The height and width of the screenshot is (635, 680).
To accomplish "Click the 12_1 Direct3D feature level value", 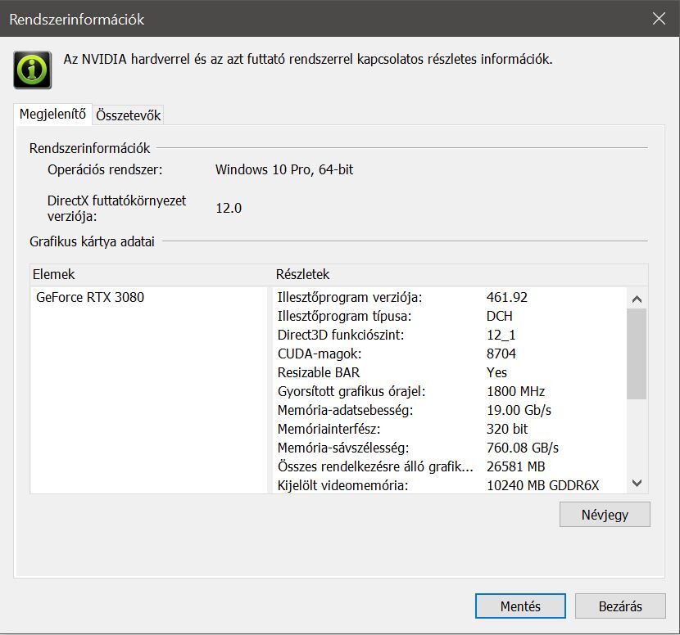I will pos(501,335).
